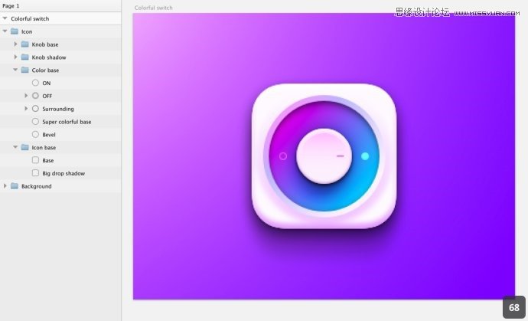The image size is (528, 321).
Task: Select the ON layer name
Action: coord(47,83)
